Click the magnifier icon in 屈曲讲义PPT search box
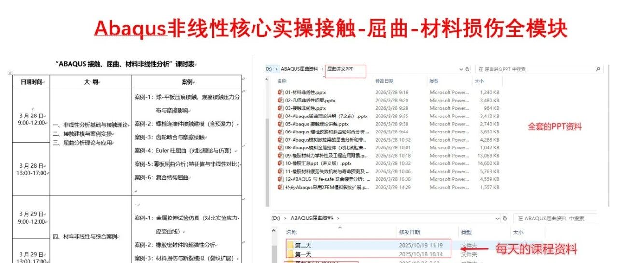 pos(598,69)
